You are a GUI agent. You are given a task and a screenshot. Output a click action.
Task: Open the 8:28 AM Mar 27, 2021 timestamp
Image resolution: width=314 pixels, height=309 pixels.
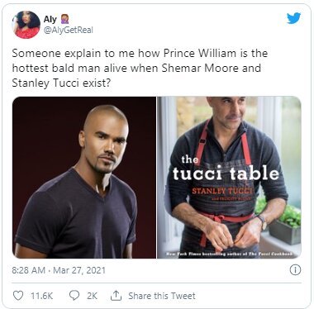(59, 270)
